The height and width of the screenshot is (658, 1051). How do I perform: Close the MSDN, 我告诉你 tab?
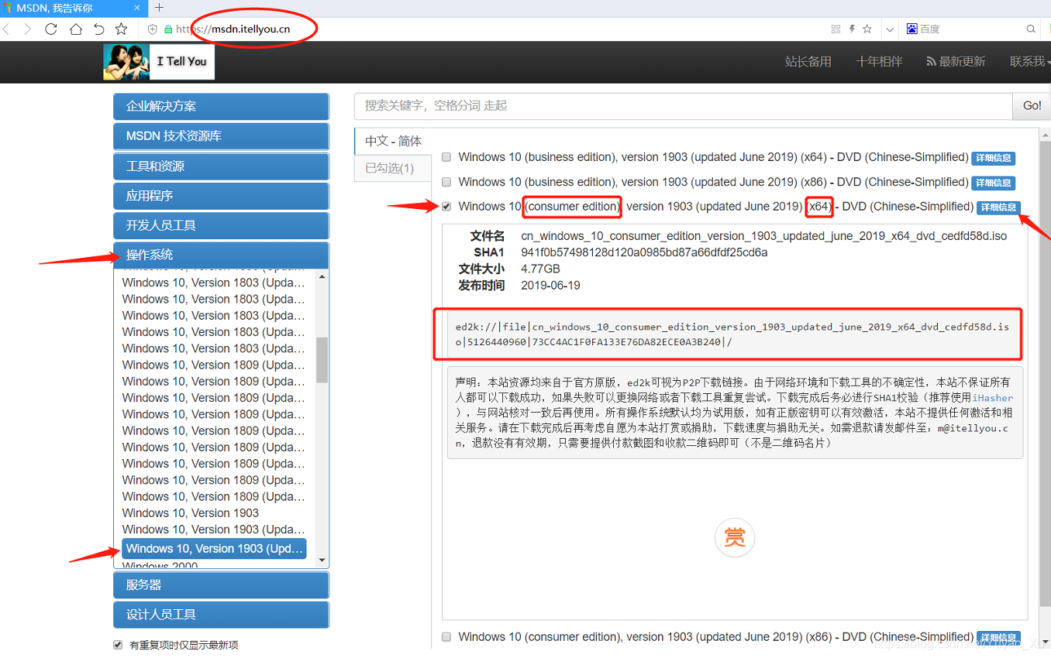(x=139, y=8)
